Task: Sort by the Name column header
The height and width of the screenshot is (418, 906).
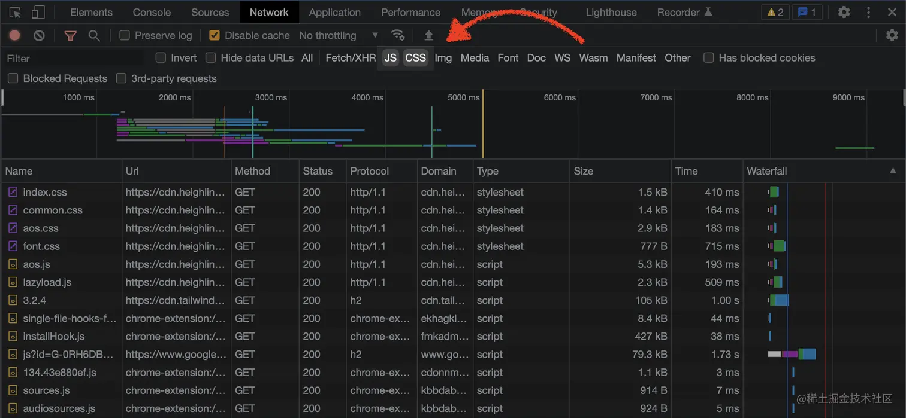Action: click(x=62, y=171)
